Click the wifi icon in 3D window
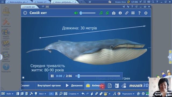 coord(43,7)
